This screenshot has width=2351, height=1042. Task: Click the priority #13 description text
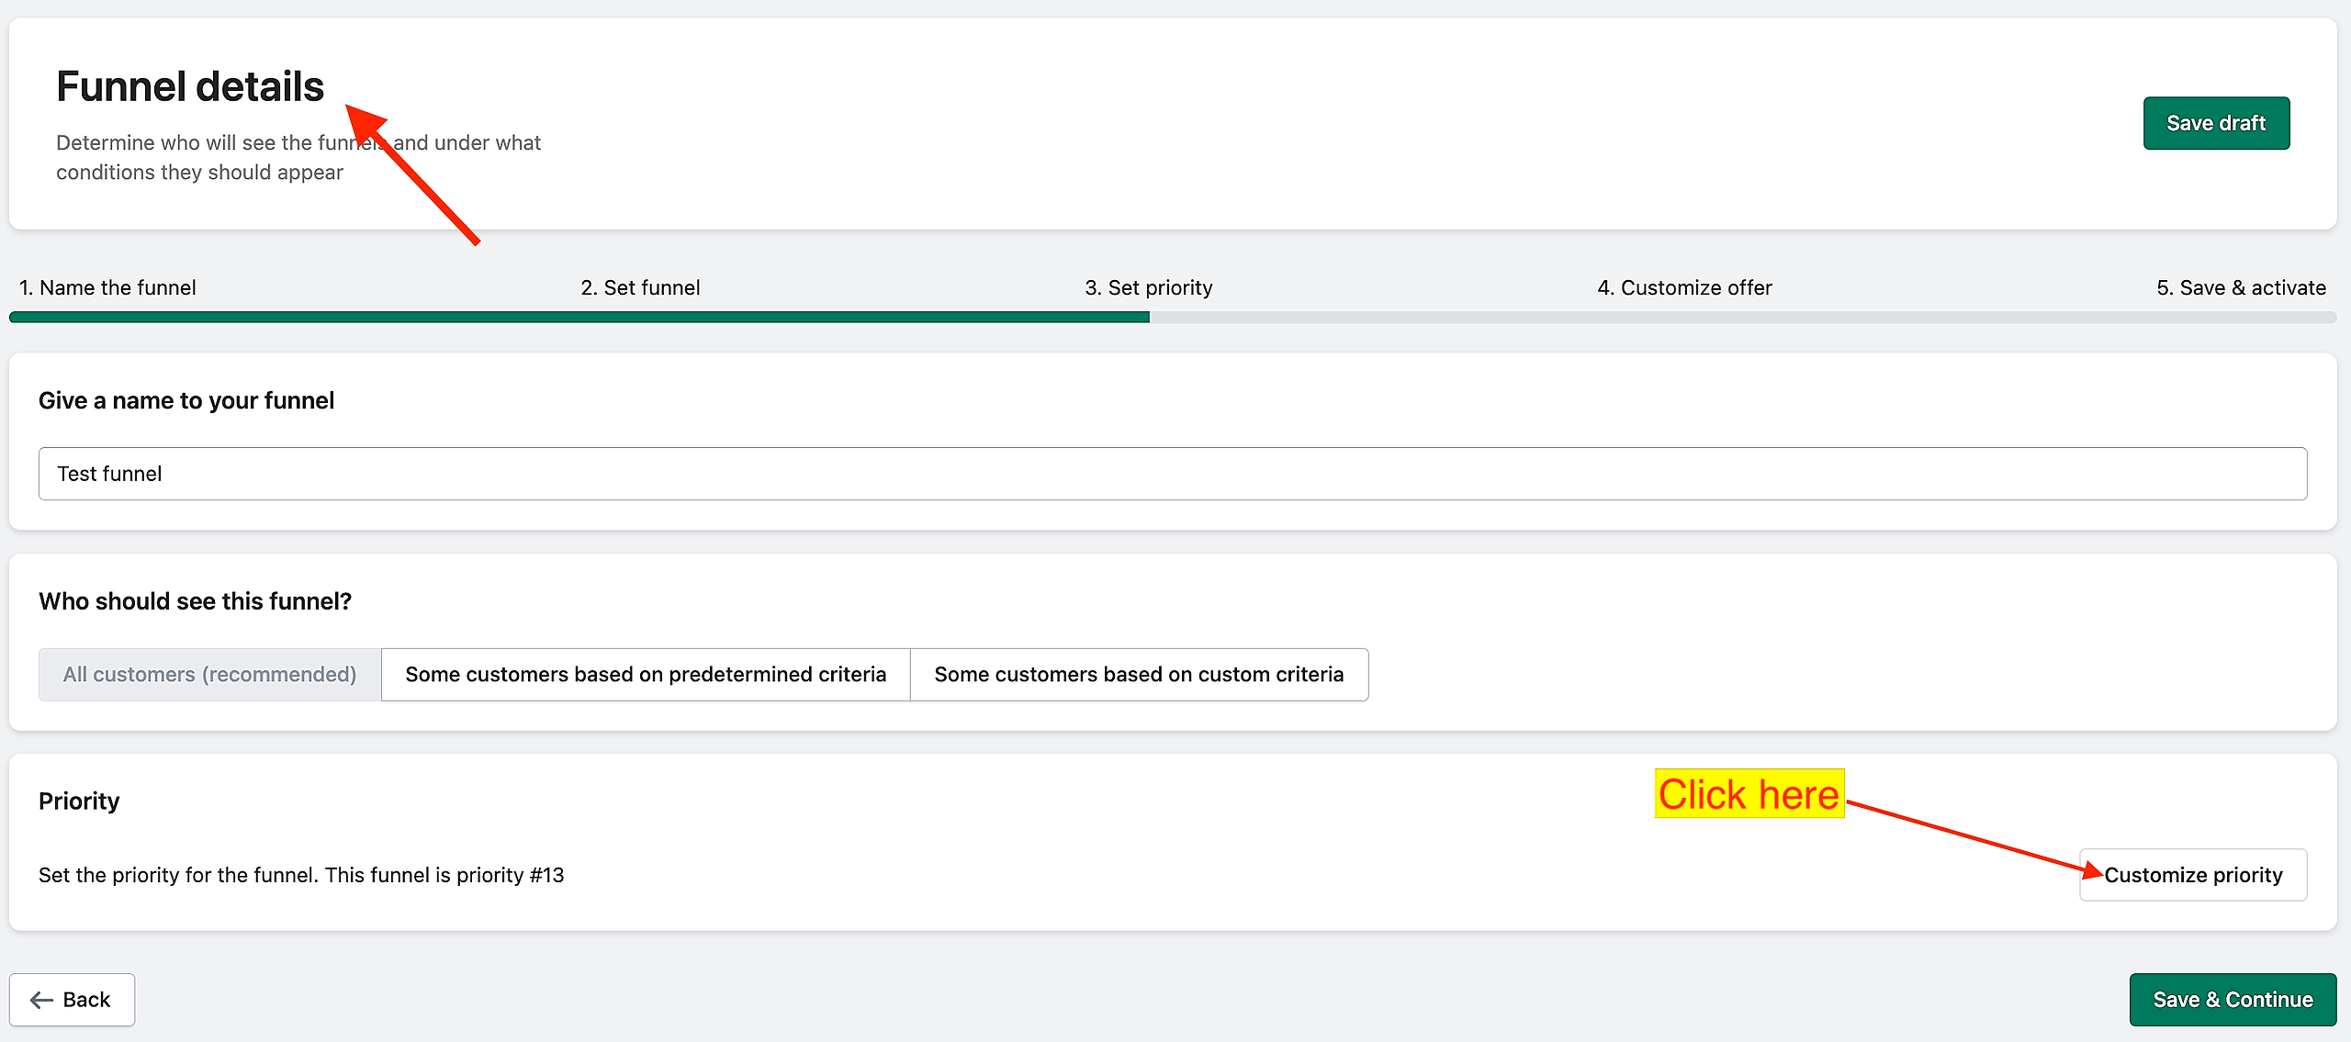click(301, 875)
